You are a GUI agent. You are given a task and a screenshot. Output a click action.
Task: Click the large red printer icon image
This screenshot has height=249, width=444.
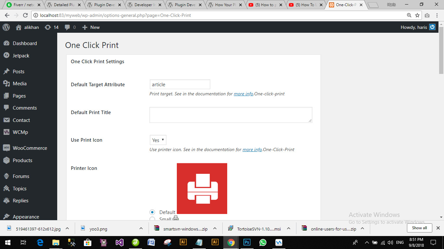coord(202,188)
